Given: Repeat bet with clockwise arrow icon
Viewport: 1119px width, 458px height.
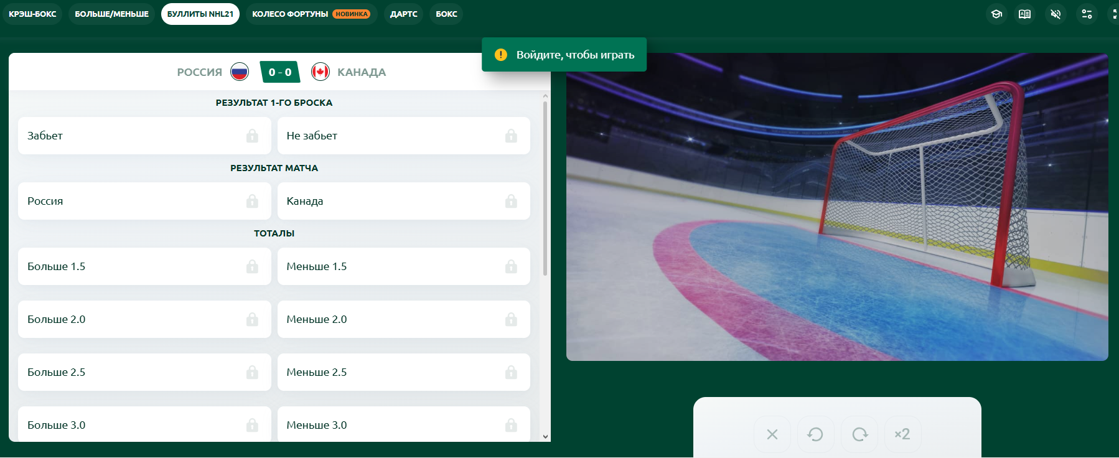Looking at the screenshot, I should tap(859, 434).
